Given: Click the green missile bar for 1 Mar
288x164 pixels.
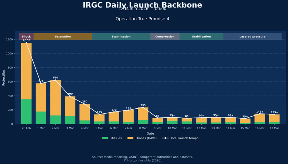Looking at the screenshot, I should [41, 118].
